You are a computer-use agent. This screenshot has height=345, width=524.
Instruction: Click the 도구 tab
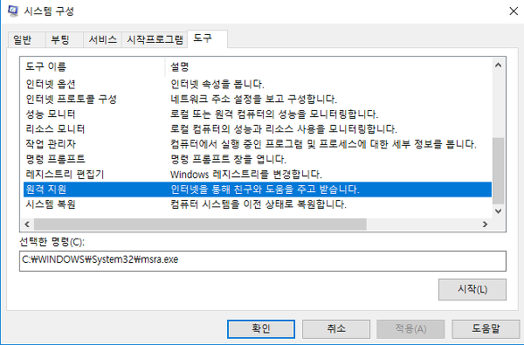pos(207,38)
